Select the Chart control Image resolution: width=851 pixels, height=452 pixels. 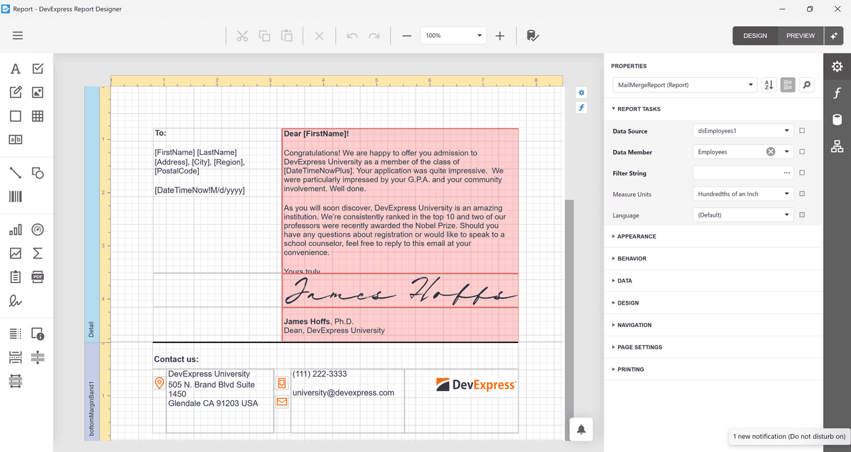point(15,230)
